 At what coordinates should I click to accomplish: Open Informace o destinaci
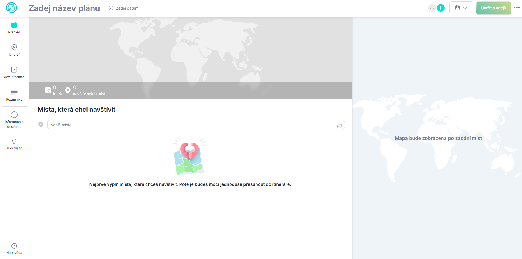[14, 120]
